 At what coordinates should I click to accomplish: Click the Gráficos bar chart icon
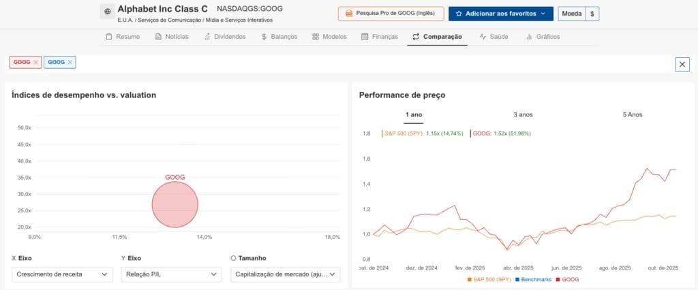click(x=529, y=37)
